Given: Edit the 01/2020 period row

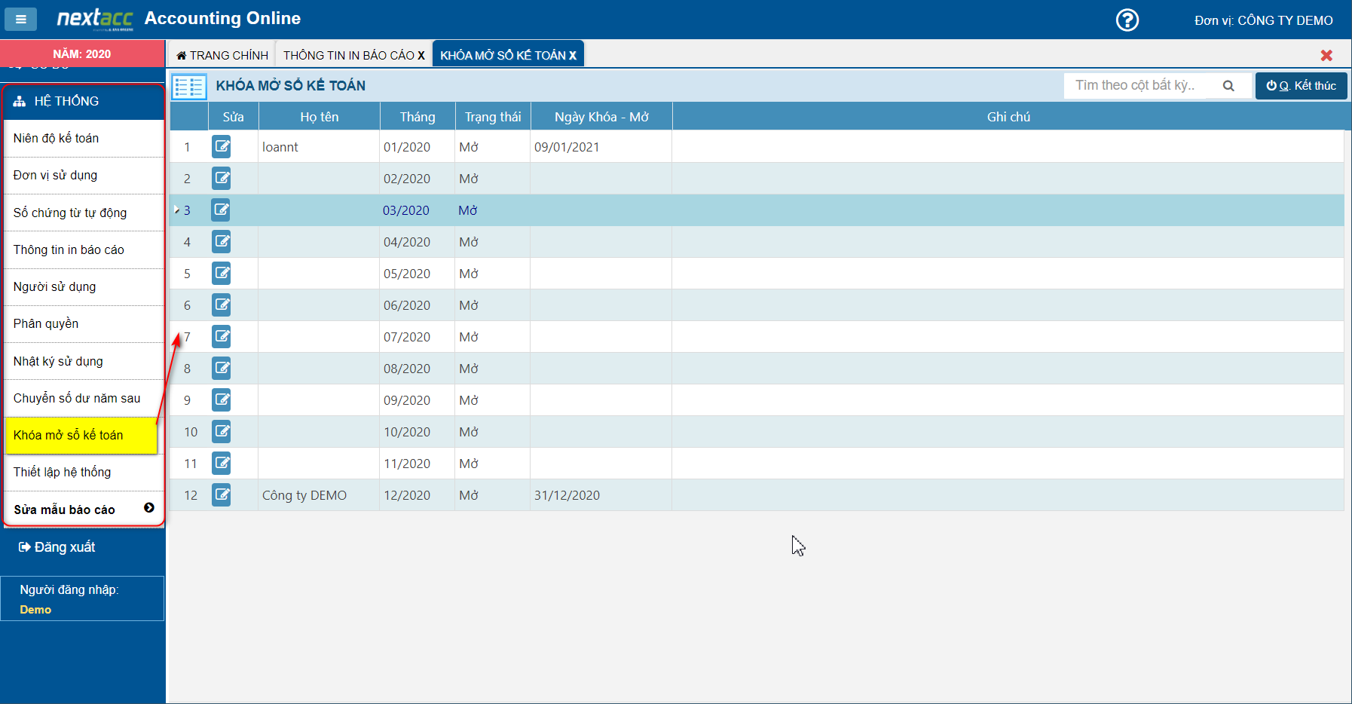Looking at the screenshot, I should pos(222,147).
